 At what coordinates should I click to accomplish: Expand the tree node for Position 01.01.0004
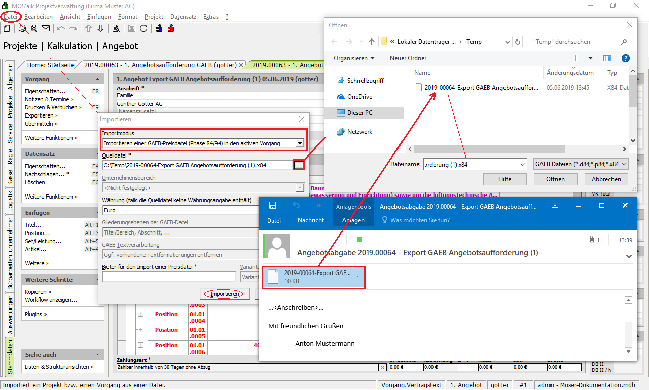(x=140, y=315)
